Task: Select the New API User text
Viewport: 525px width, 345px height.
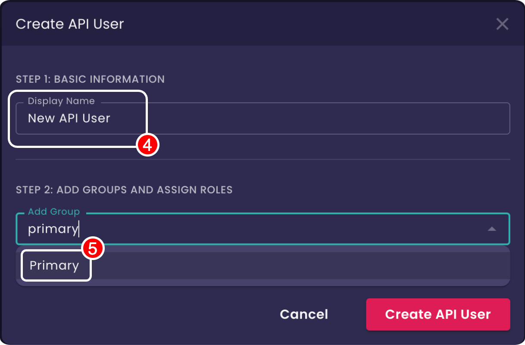Action: [69, 118]
